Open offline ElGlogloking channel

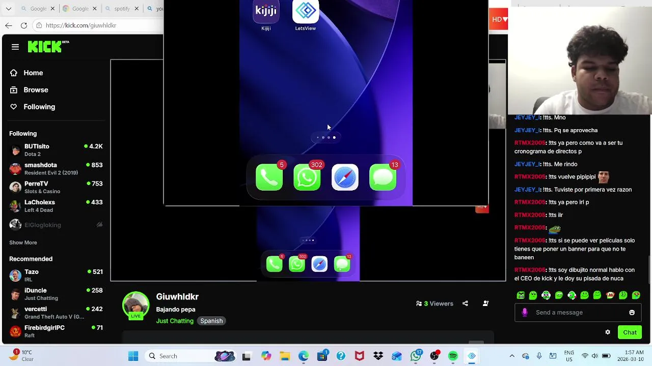(x=56, y=225)
